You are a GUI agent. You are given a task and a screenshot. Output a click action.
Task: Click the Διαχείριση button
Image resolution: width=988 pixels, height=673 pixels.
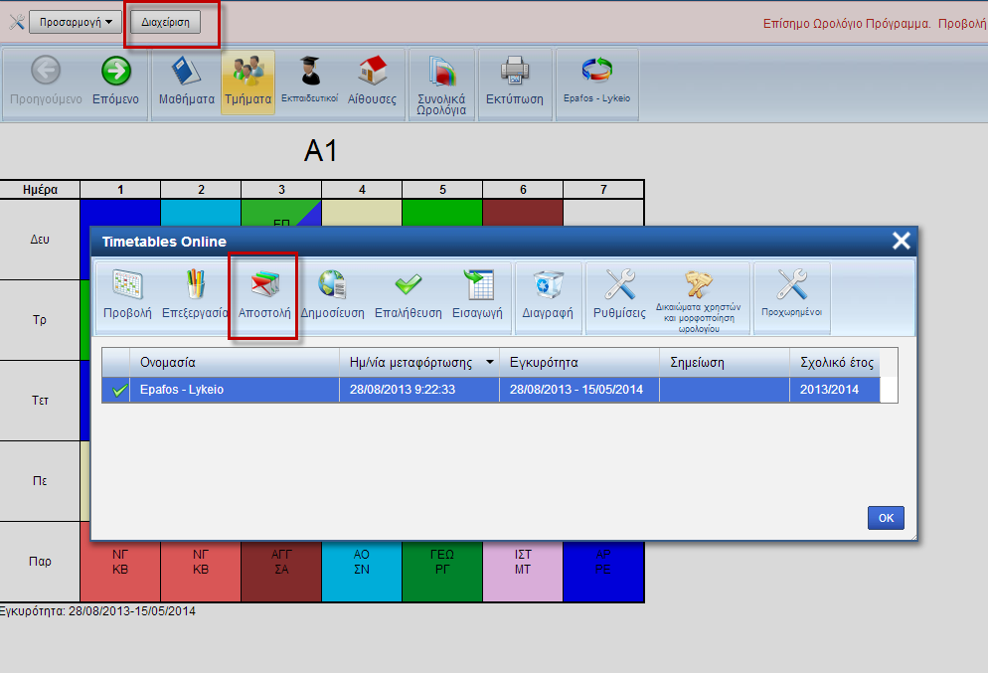[165, 21]
